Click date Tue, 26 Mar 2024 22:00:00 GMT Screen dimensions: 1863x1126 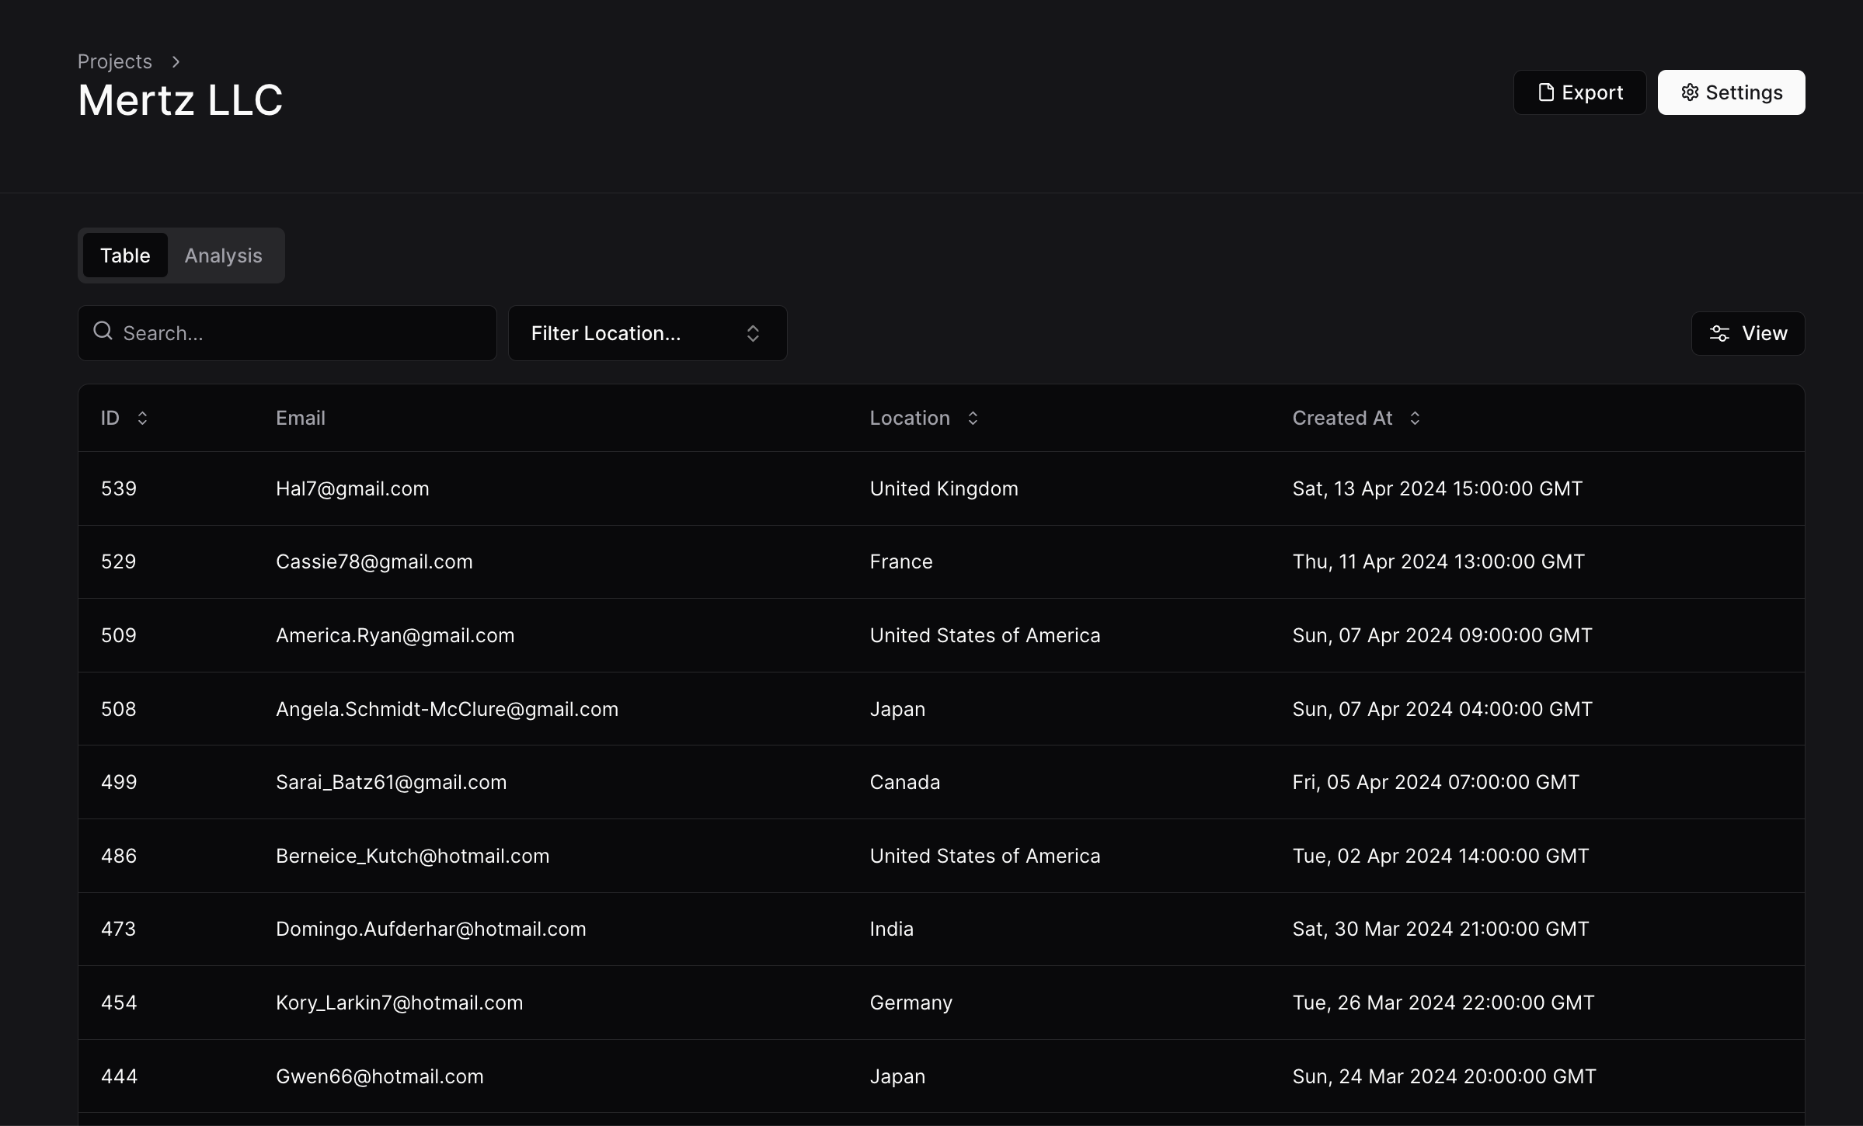tap(1443, 1003)
